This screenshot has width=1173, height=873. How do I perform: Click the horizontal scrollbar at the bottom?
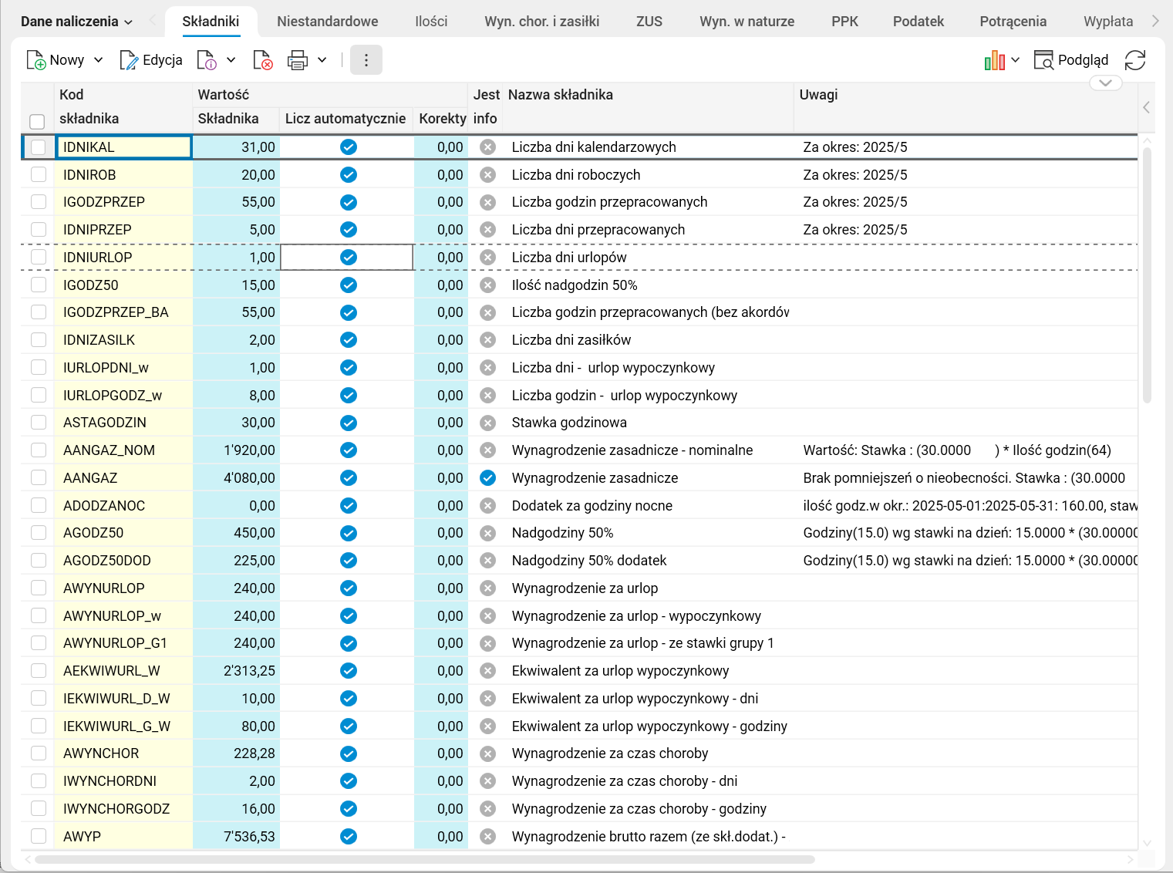[424, 859]
